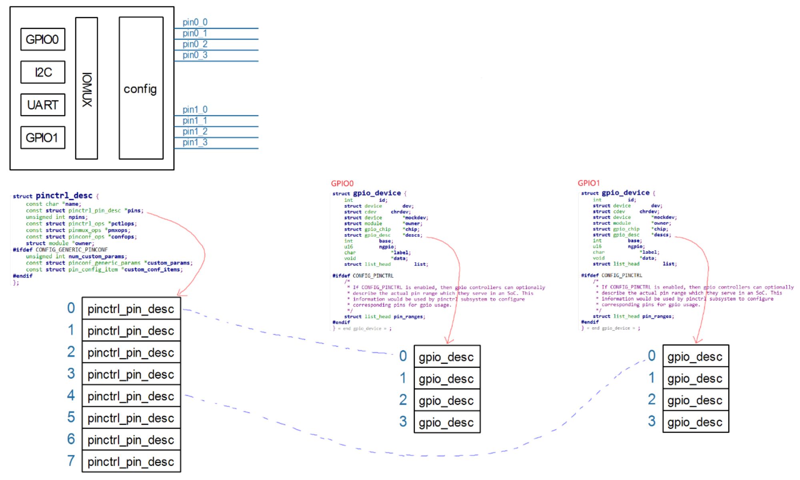Click the pinctrl_pin_desc box numbered 7
This screenshot has width=800, height=480.
pos(131,461)
